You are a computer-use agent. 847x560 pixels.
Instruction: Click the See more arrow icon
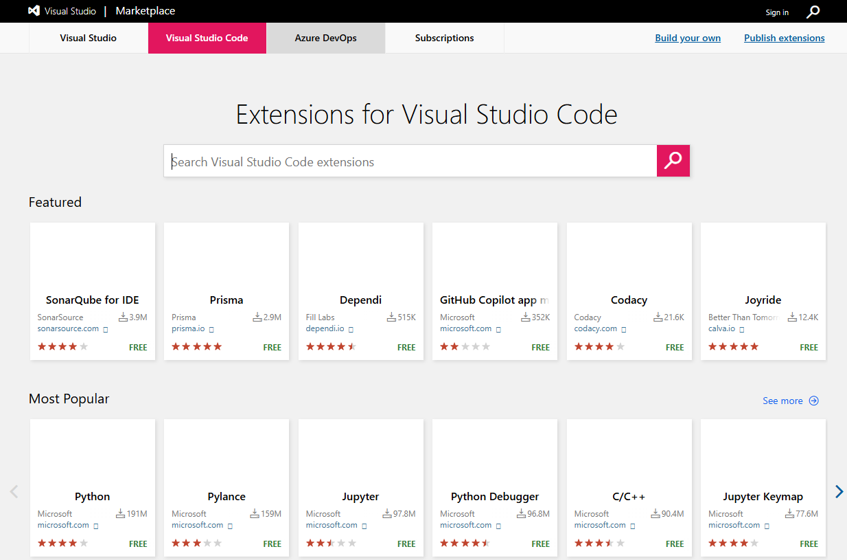(x=813, y=401)
